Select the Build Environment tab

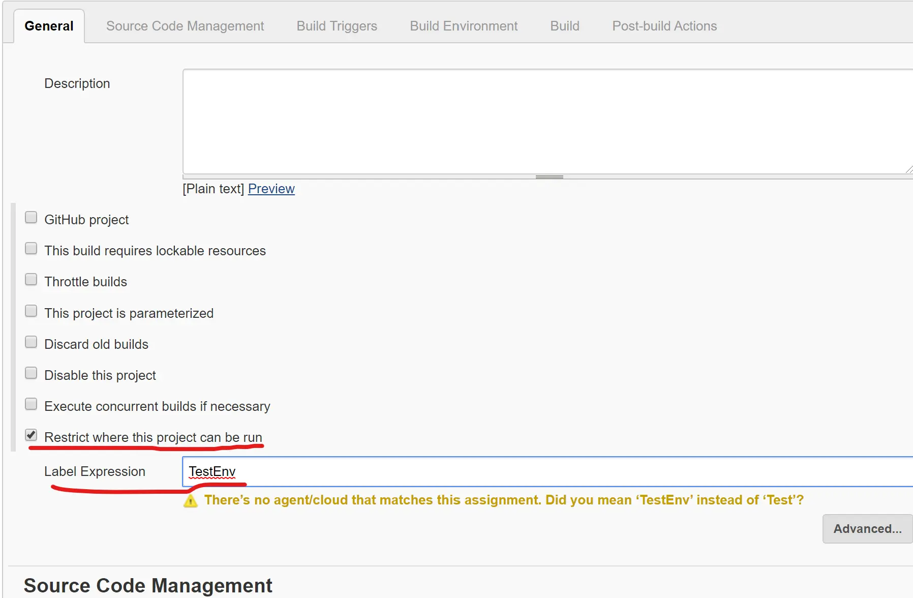coord(464,26)
